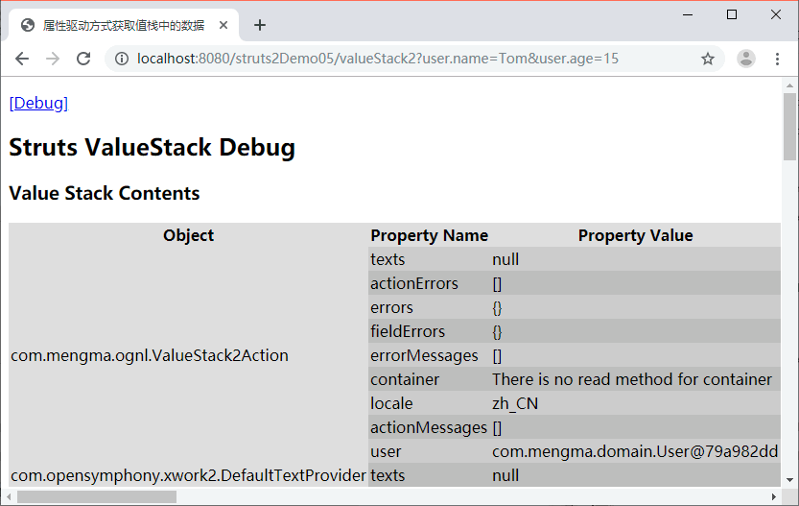Click the forward navigation arrow
Viewport: 799px width, 506px height.
pos(53,59)
